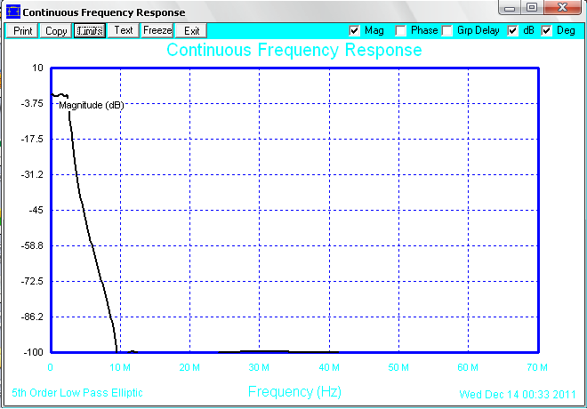Click the '-17.5' magnitude axis value
This screenshot has width=587, height=409.
[32, 140]
